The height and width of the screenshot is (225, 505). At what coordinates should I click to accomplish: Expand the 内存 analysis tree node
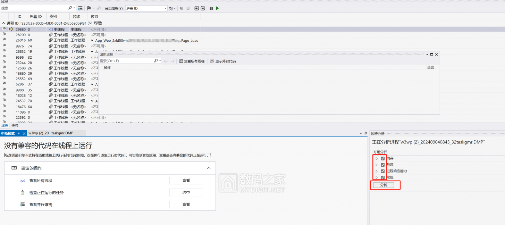[x=377, y=158]
